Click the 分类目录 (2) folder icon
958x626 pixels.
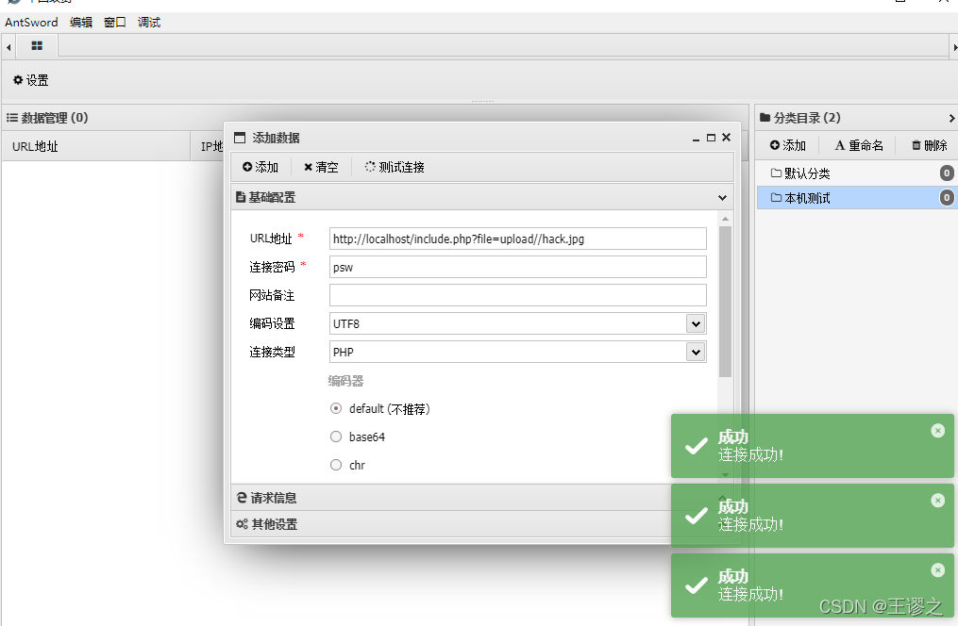(765, 118)
